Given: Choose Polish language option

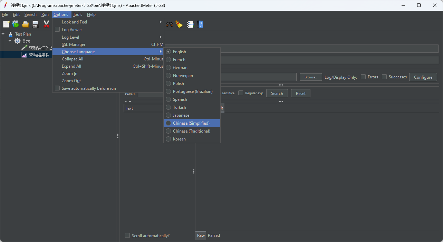Looking at the screenshot, I should click(x=192, y=83).
